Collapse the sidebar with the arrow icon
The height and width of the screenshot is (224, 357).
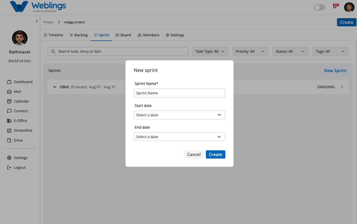pos(37,21)
